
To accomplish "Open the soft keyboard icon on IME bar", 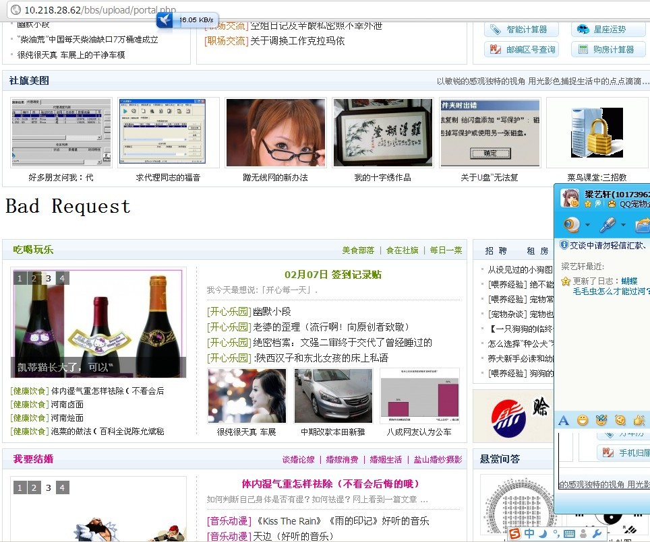I will tap(569, 534).
